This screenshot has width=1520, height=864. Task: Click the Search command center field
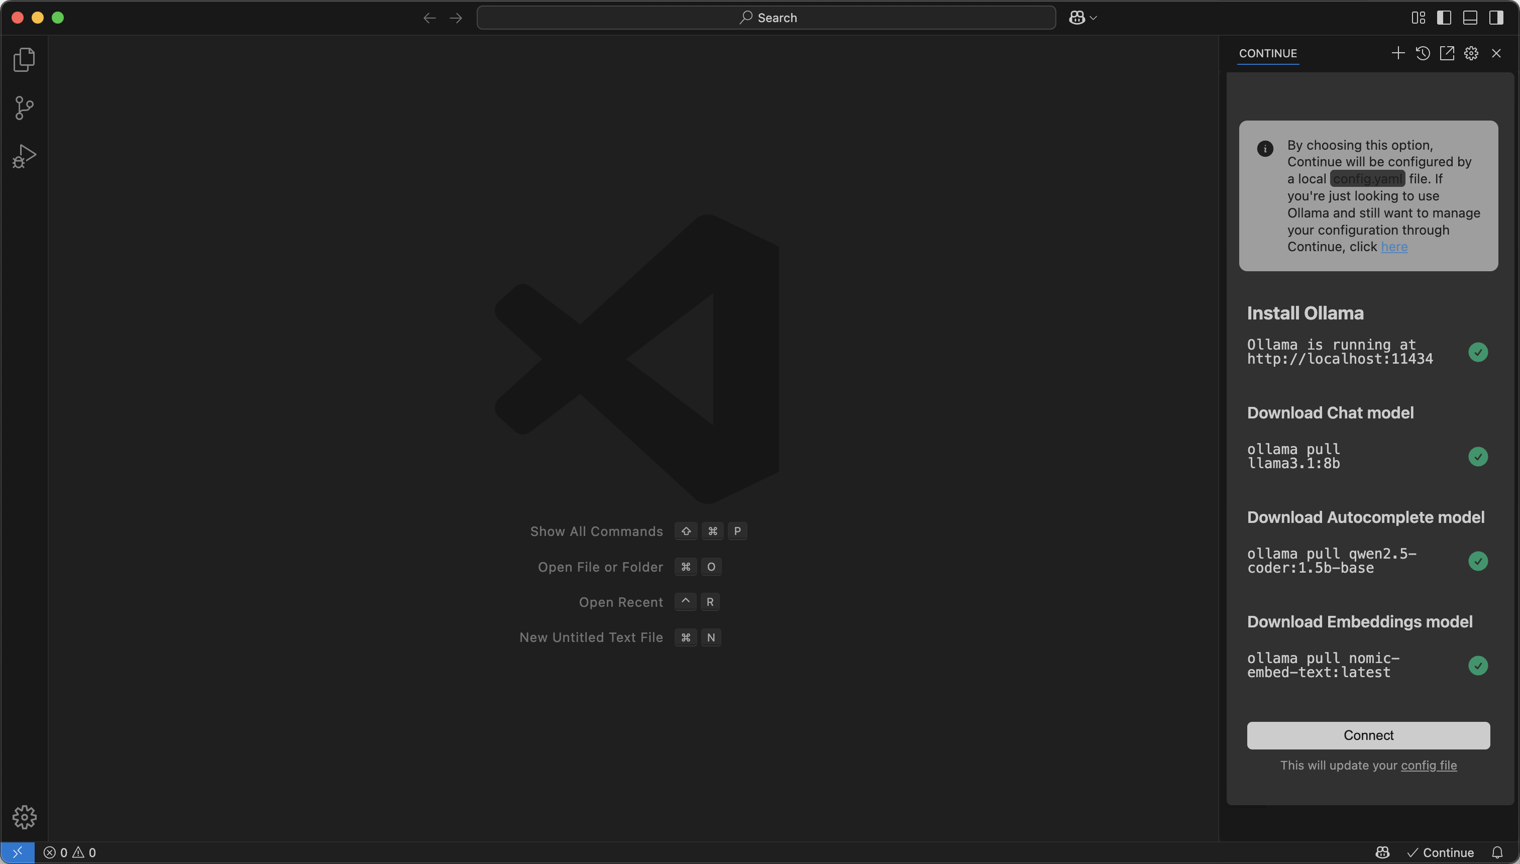pyautogui.click(x=766, y=18)
